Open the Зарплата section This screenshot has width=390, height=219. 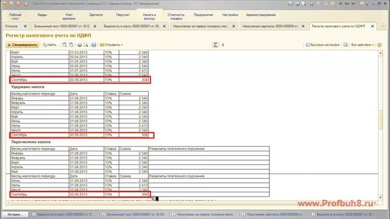(x=96, y=15)
